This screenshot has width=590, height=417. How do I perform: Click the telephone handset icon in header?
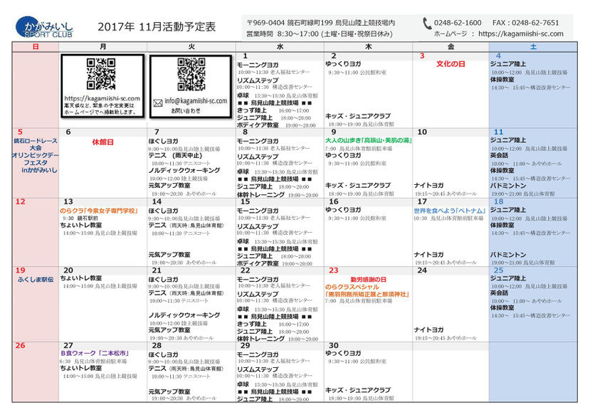(x=427, y=23)
